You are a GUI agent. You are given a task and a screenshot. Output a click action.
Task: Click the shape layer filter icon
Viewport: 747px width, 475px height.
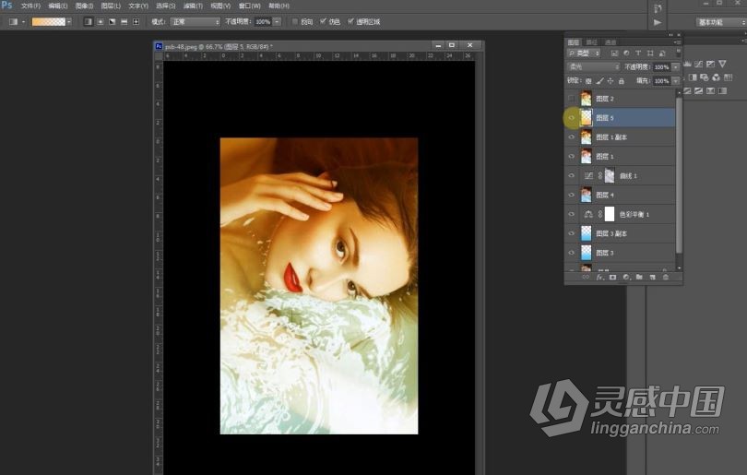pos(650,53)
